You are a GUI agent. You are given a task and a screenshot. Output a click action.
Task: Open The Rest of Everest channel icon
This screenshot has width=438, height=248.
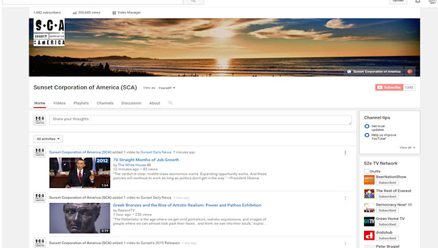click(x=369, y=193)
